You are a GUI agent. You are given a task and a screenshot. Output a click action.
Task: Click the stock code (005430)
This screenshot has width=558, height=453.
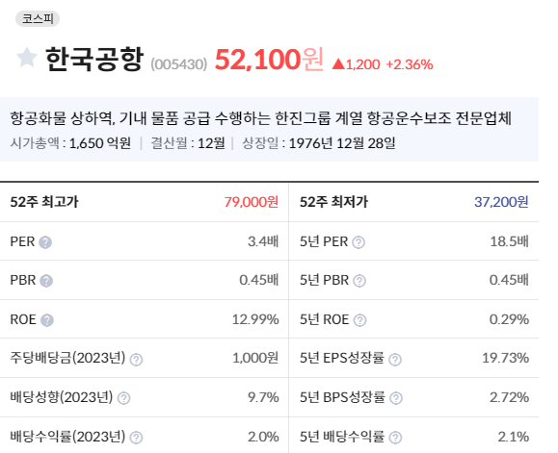pyautogui.click(x=178, y=64)
